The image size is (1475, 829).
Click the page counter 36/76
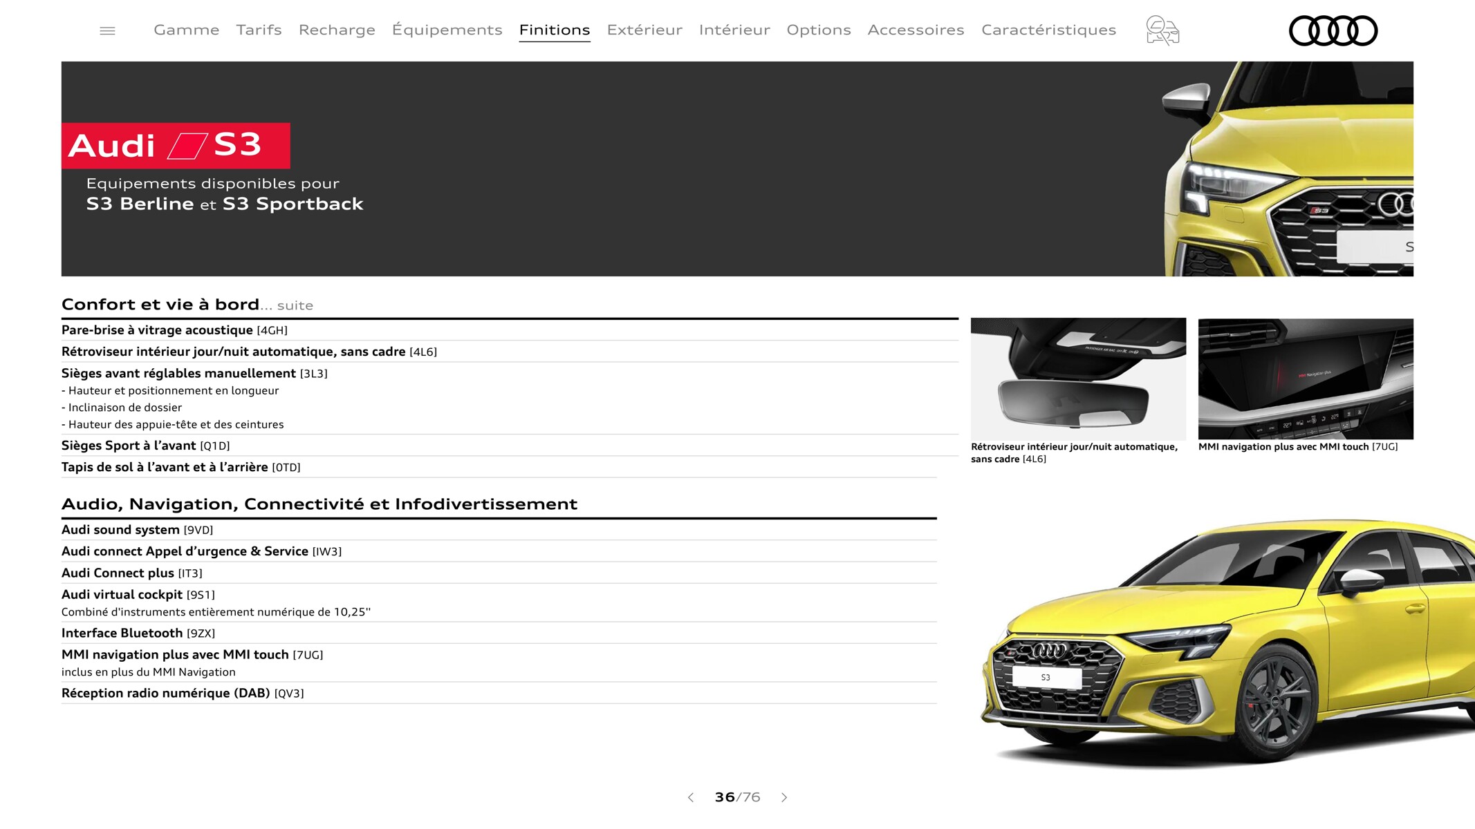737,797
